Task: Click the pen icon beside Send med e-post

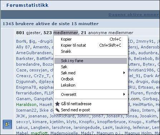Action: coord(57,110)
